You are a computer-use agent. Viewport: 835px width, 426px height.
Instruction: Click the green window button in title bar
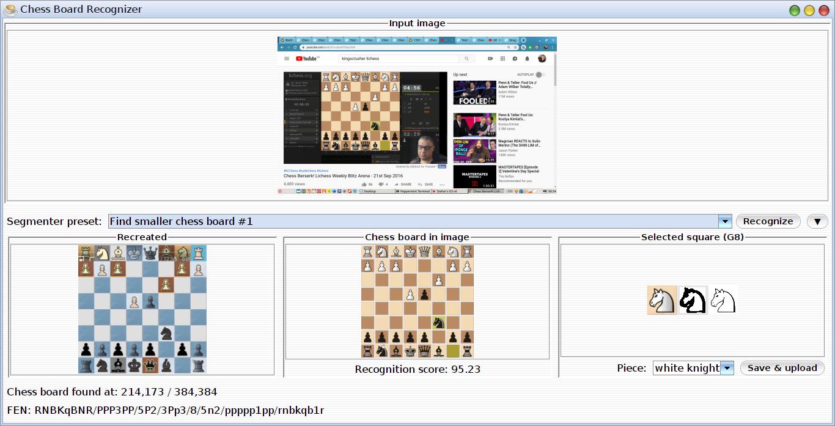click(794, 10)
